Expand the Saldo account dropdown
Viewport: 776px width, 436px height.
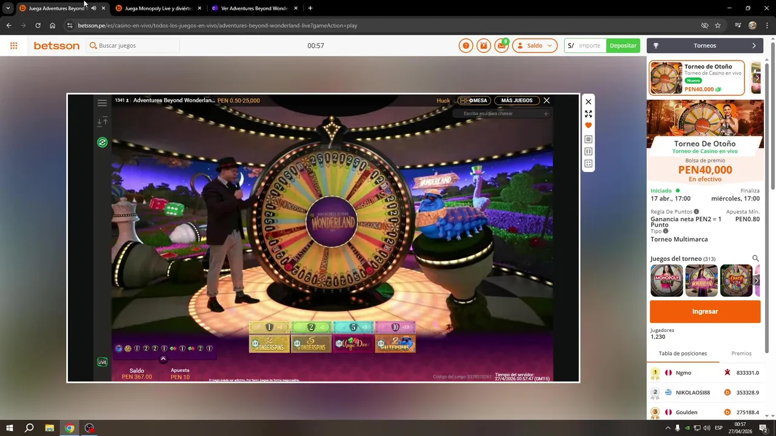coord(535,45)
